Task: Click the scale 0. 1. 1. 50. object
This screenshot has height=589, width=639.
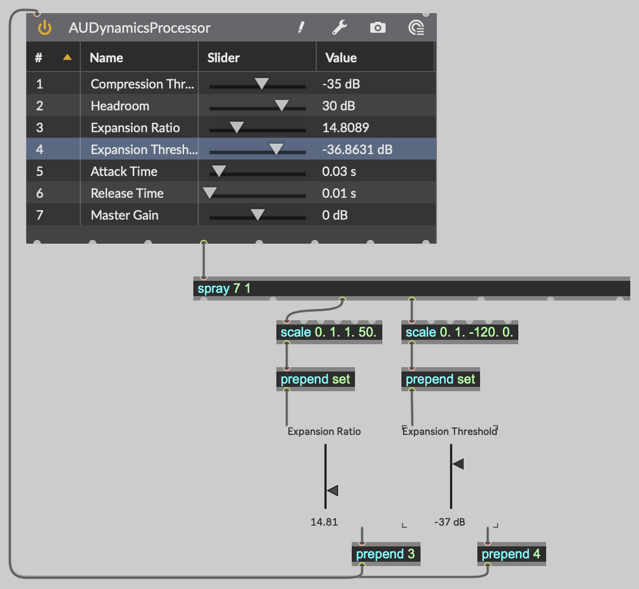Action: (x=328, y=332)
